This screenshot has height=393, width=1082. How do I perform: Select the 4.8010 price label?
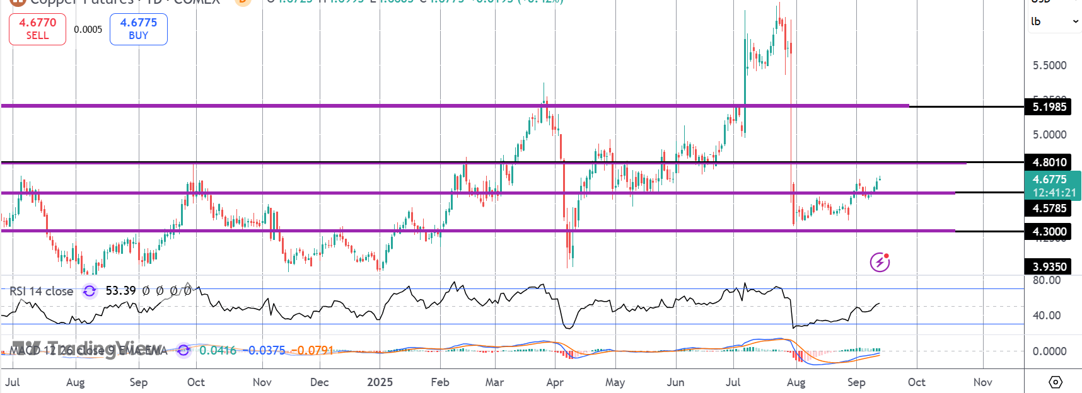point(1048,162)
